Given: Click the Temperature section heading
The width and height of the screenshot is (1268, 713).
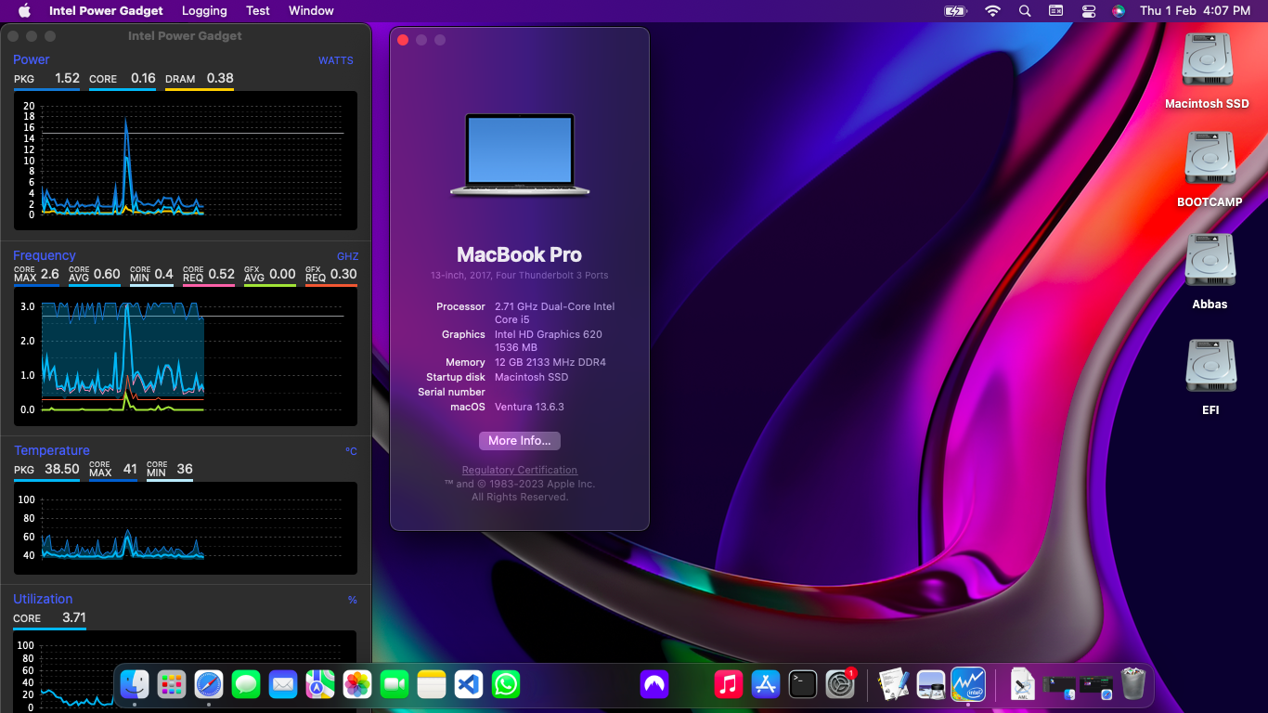Looking at the screenshot, I should click(x=52, y=450).
